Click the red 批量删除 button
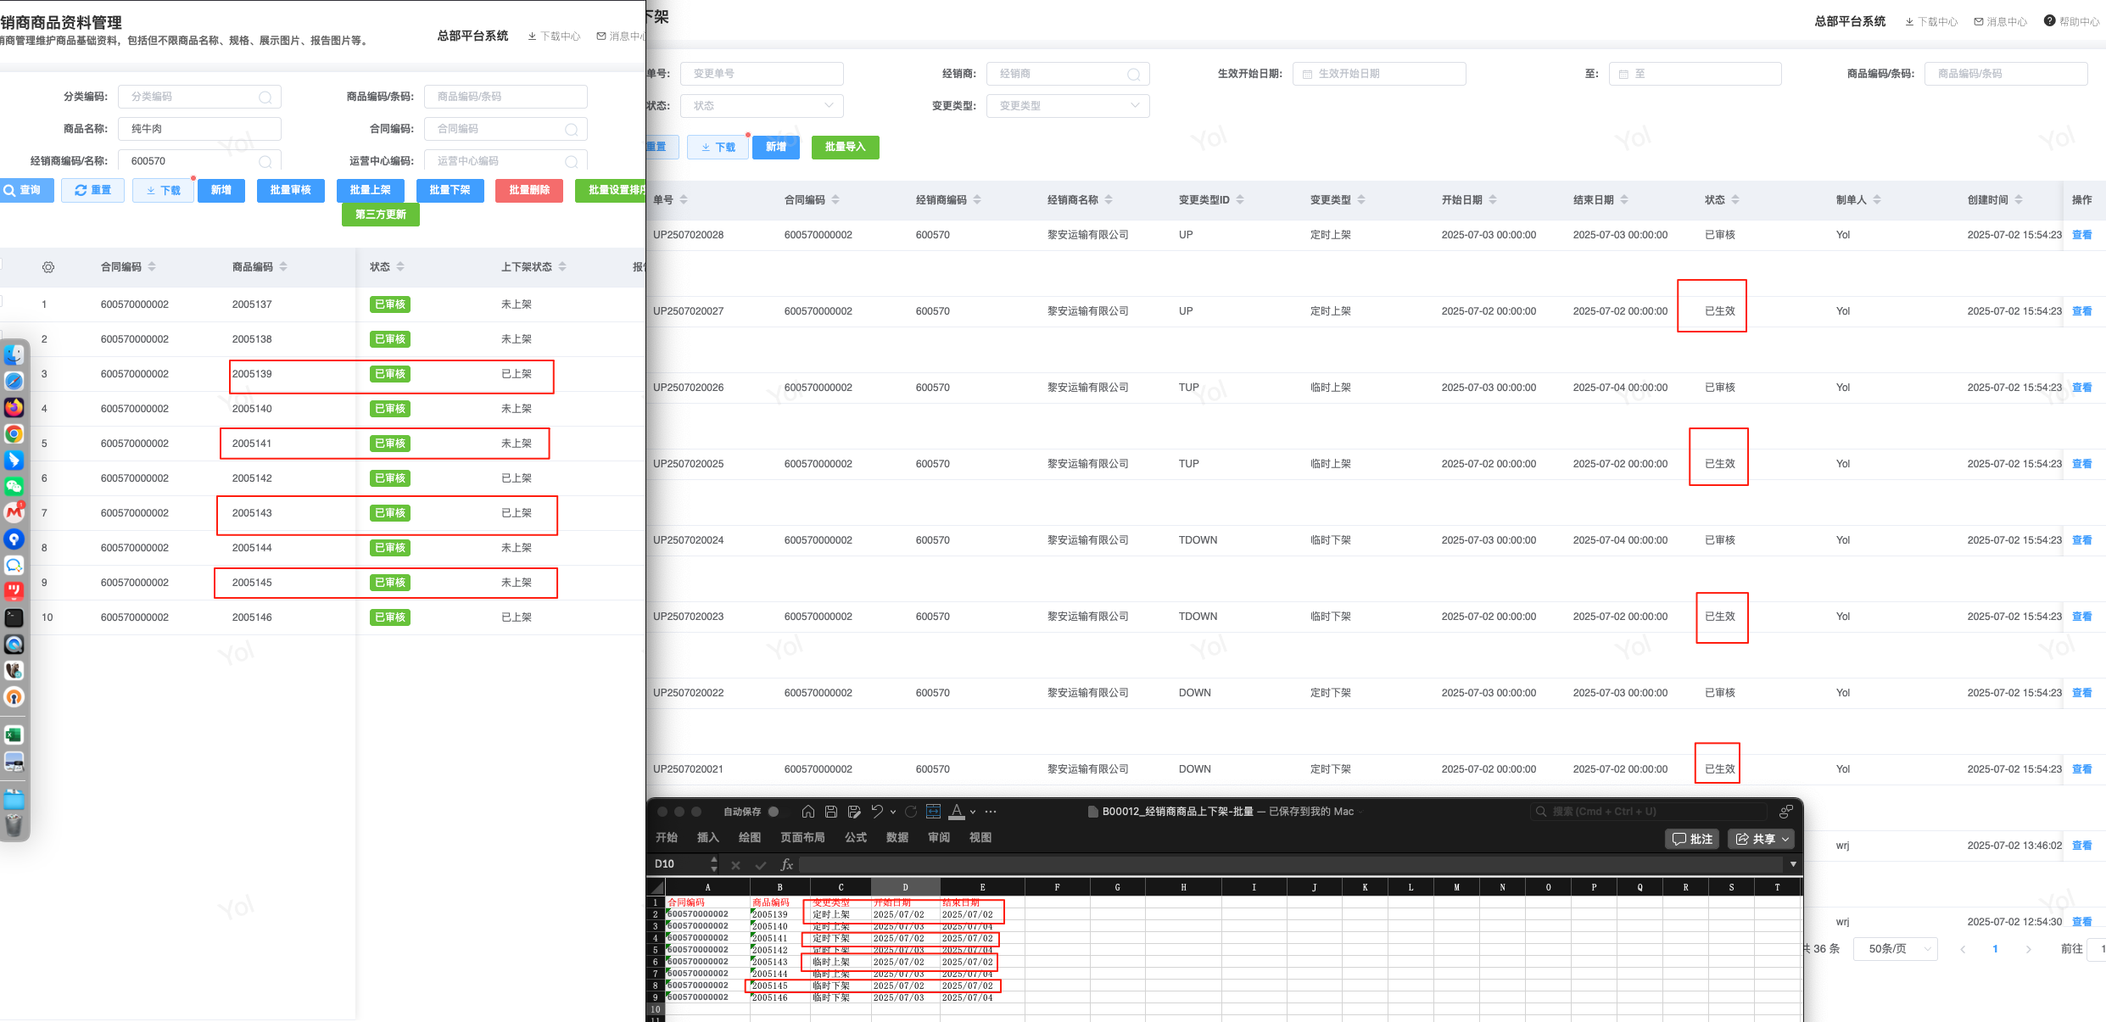Image resolution: width=2106 pixels, height=1022 pixels. [x=529, y=190]
